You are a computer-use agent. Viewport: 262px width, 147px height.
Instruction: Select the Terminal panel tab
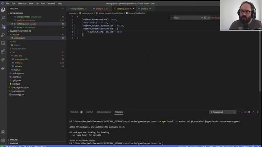coord(119,112)
